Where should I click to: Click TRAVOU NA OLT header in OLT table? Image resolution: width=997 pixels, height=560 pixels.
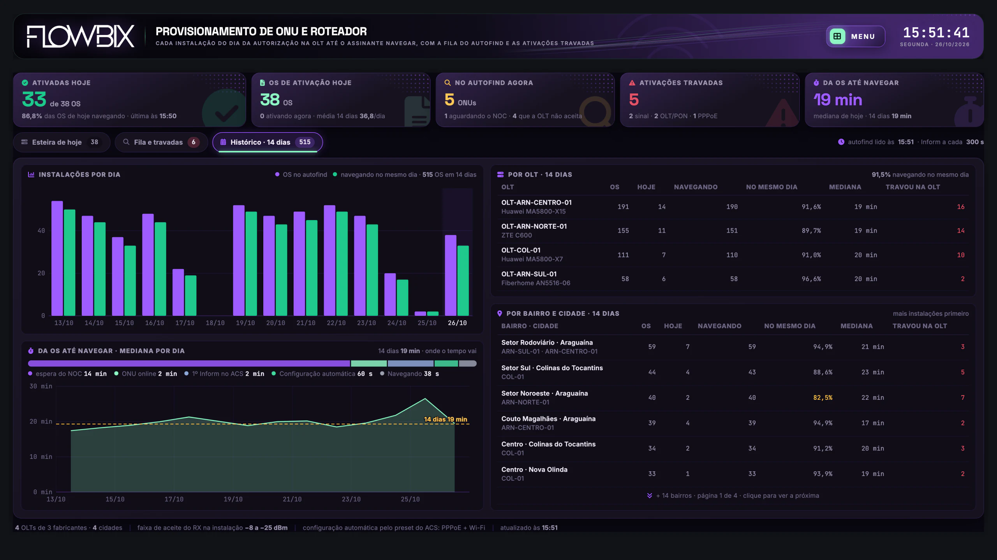pos(912,187)
